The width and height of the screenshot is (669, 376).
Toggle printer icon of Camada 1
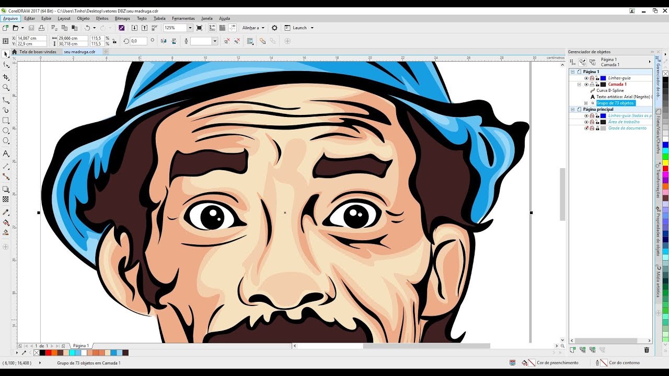pos(592,84)
